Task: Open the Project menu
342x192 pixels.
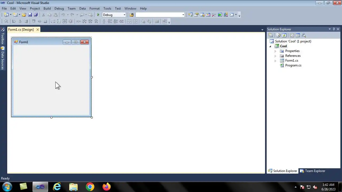Action: (x=35, y=9)
